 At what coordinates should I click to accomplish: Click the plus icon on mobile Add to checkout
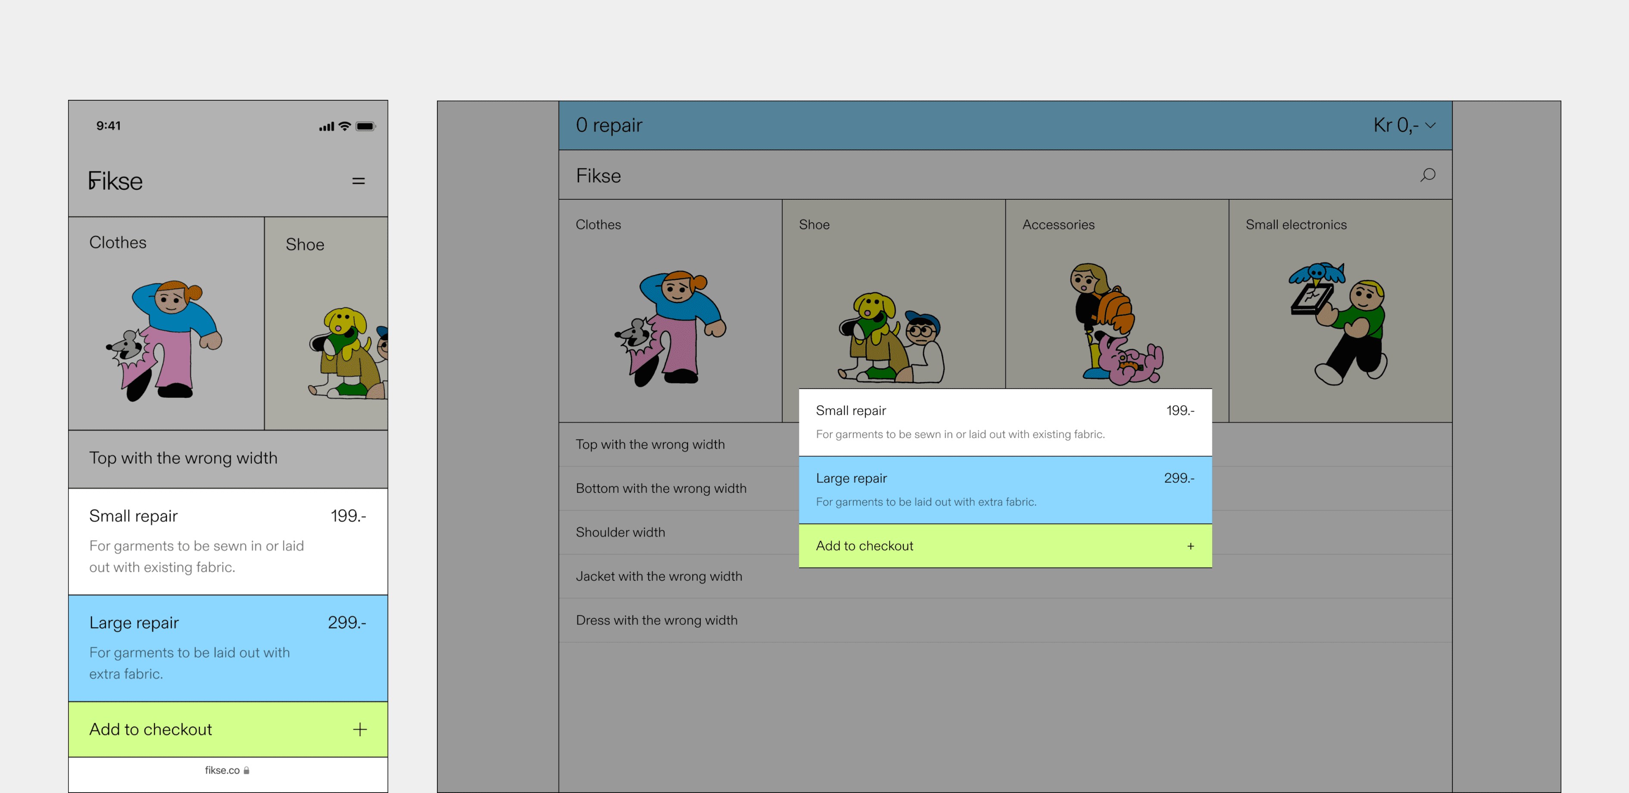click(x=360, y=729)
